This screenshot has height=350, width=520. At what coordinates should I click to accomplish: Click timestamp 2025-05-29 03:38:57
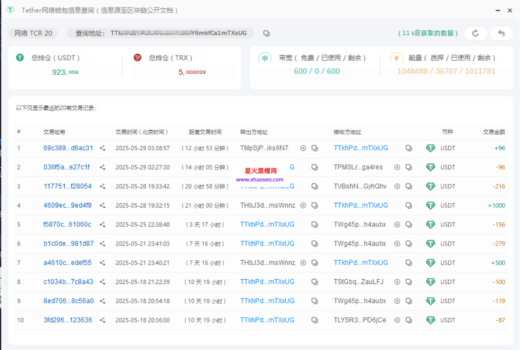click(143, 148)
